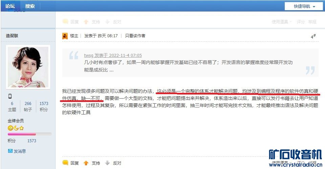Open the 论坛 tab
The width and height of the screenshot is (325, 169).
(10, 6)
